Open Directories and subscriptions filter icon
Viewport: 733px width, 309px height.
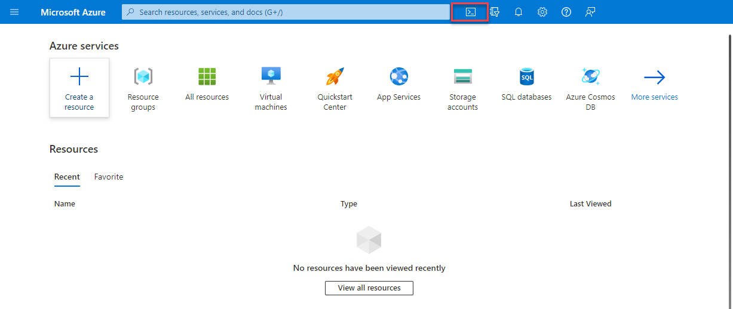click(495, 12)
